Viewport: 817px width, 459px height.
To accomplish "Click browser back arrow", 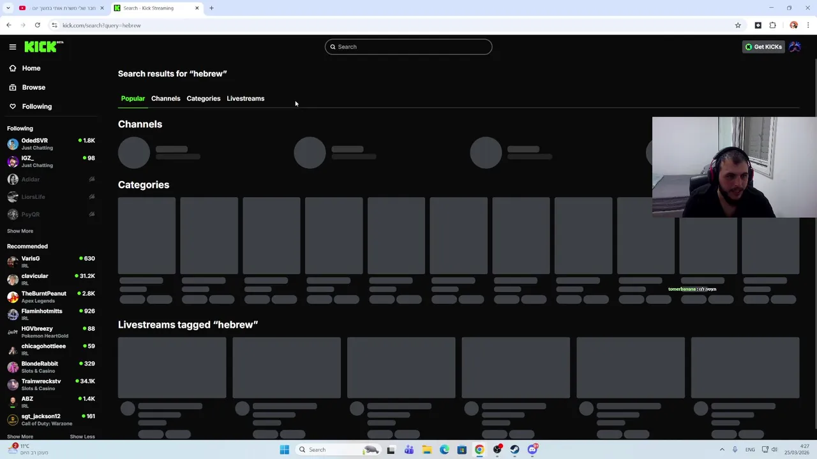I will point(8,25).
